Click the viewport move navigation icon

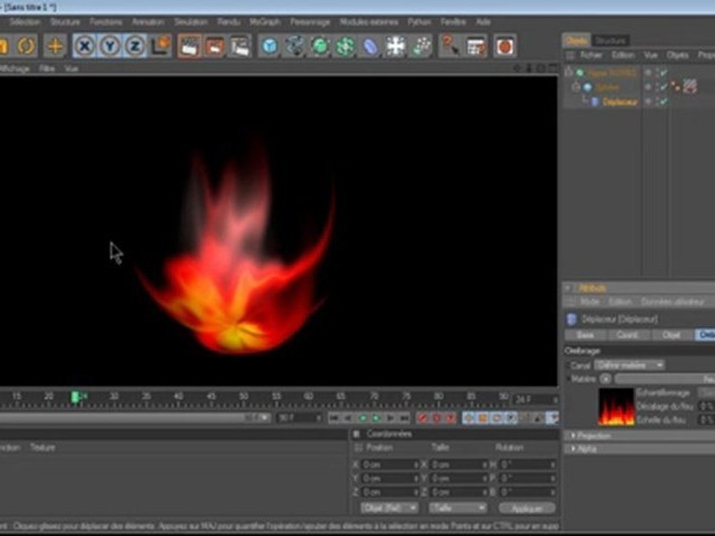(517, 68)
